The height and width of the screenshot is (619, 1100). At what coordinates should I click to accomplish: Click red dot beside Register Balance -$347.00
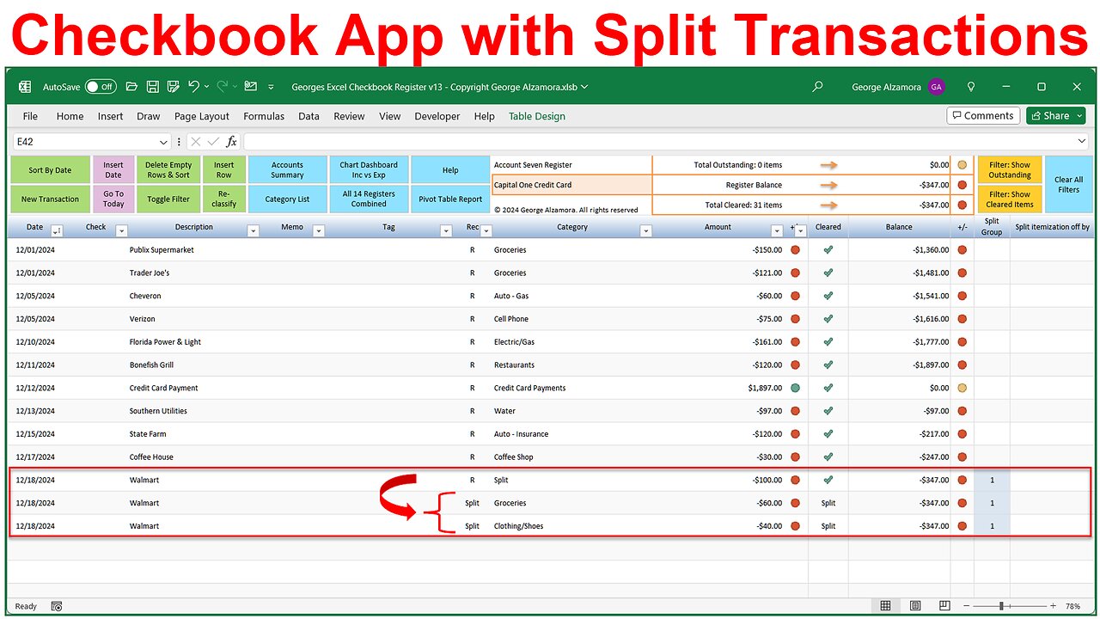[x=962, y=185]
